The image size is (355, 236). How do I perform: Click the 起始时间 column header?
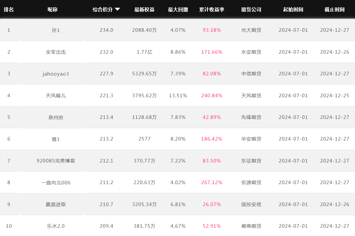[293, 9]
